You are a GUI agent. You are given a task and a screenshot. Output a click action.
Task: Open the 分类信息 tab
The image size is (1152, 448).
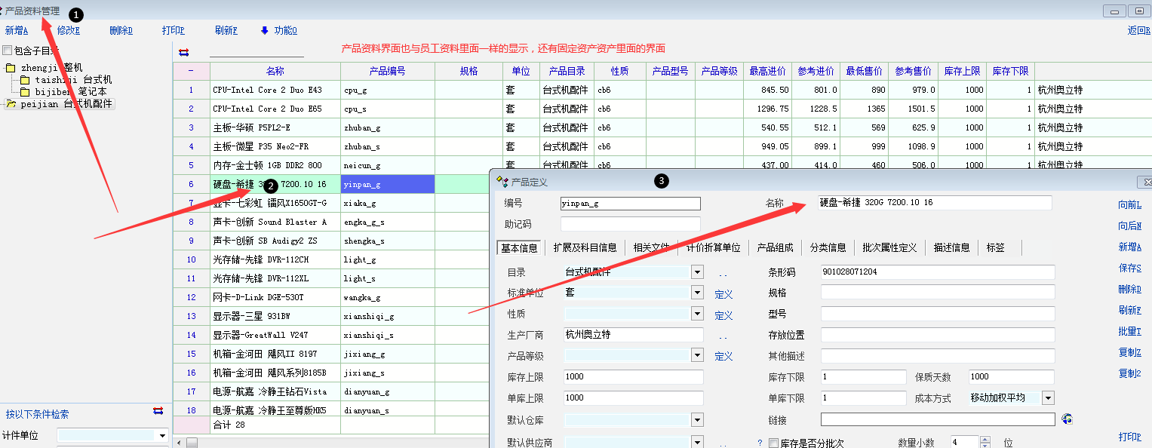(828, 247)
